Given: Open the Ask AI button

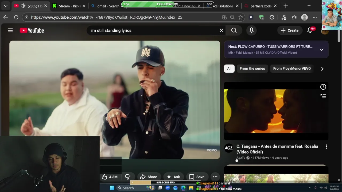Looking at the screenshot, I should pyautogui.click(x=173, y=177).
